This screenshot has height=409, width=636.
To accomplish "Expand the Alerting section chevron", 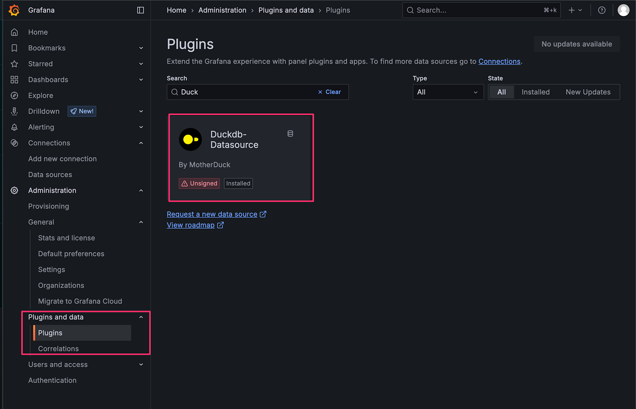I will [x=141, y=127].
